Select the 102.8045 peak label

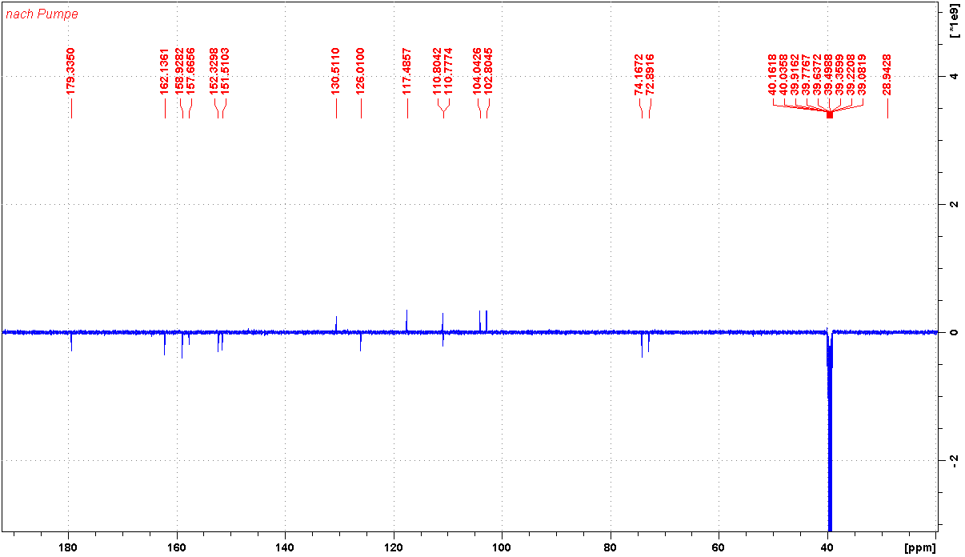[489, 71]
